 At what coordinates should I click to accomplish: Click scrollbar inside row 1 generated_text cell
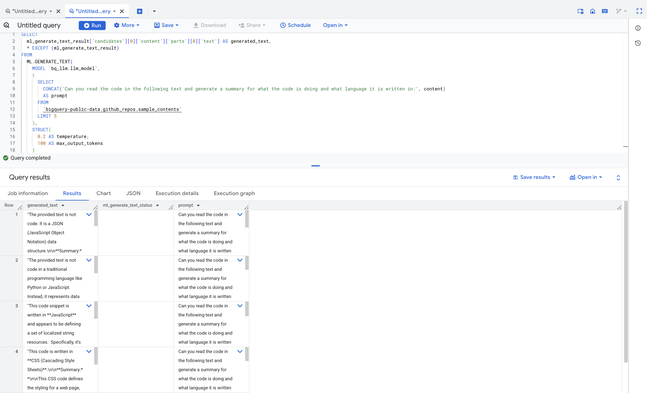(96, 218)
